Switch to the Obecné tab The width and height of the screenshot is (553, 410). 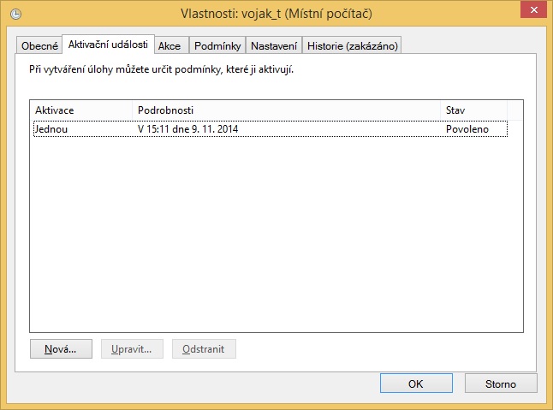click(x=39, y=45)
